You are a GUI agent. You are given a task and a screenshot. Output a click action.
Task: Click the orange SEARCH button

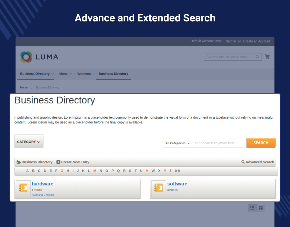(x=261, y=143)
